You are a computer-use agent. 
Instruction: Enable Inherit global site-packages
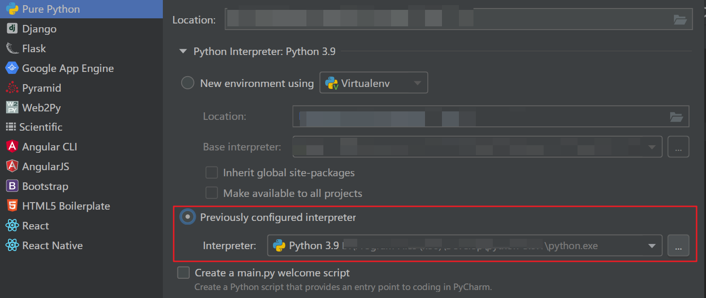(211, 173)
